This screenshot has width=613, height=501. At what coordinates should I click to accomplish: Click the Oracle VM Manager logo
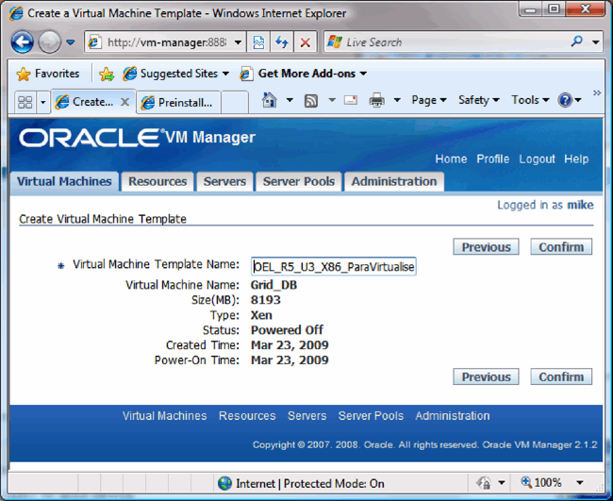(137, 137)
